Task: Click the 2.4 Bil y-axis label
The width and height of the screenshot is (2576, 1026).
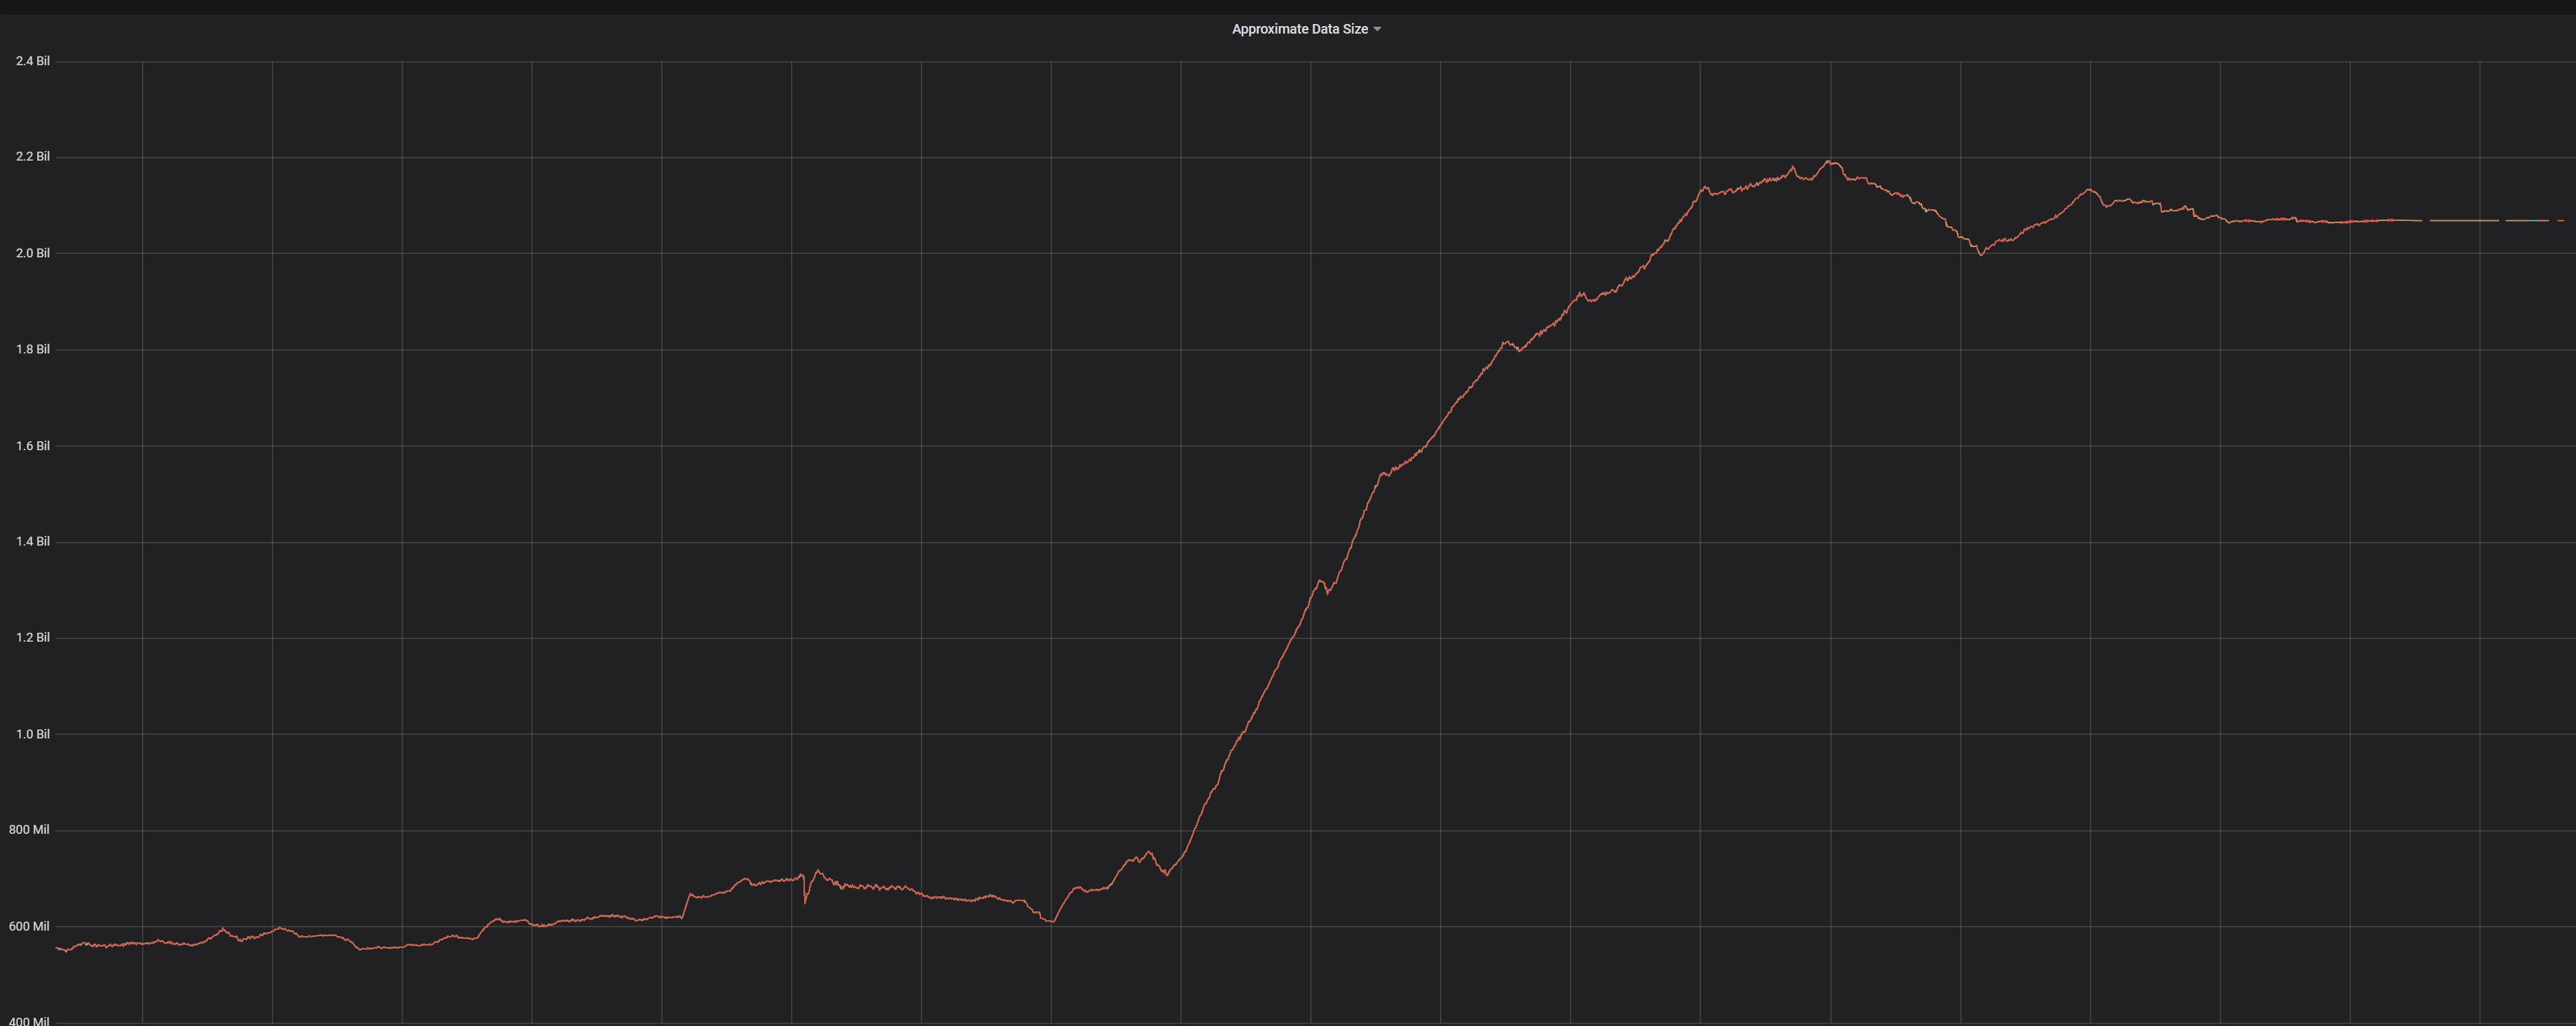Action: [x=33, y=61]
